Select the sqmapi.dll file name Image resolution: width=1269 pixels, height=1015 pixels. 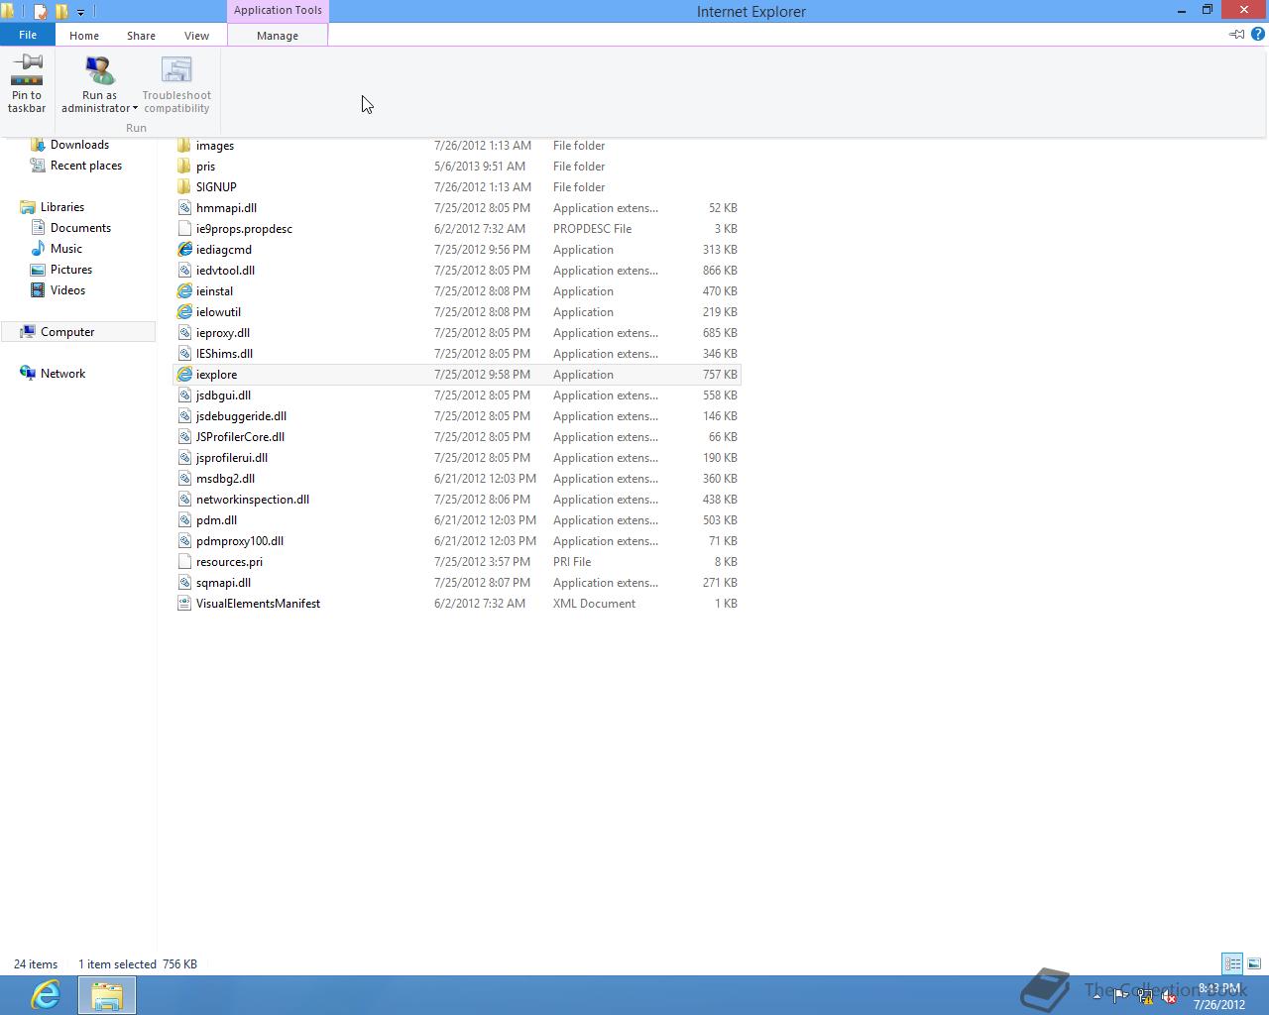click(223, 583)
